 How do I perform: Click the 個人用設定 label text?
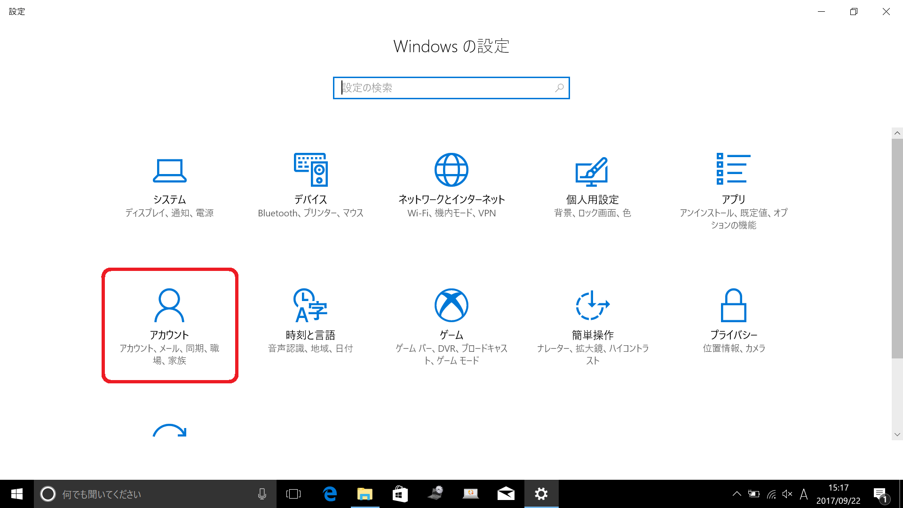tap(593, 199)
